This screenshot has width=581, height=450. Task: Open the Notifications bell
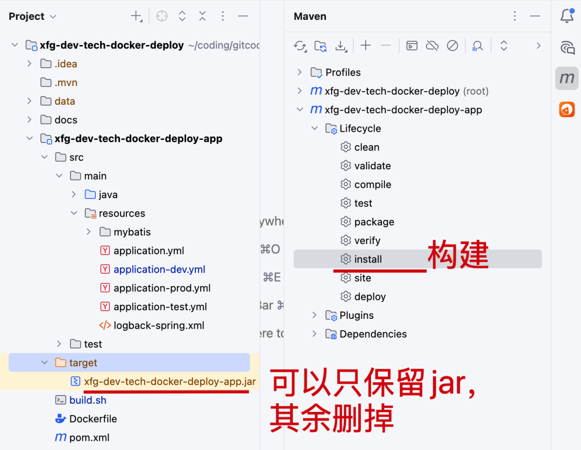point(567,16)
